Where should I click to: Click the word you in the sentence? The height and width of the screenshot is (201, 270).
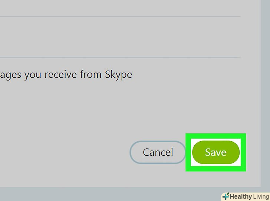(33, 74)
